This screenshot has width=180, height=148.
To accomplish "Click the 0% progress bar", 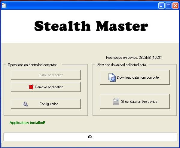I will click(x=90, y=137).
